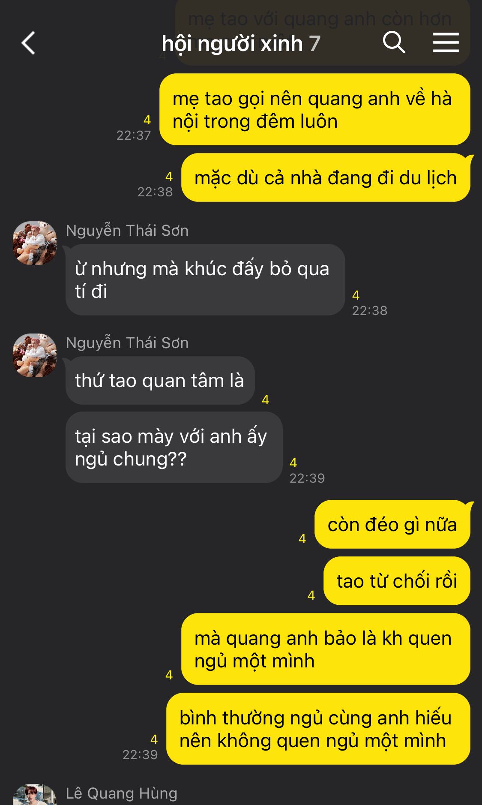Select message 'tao từ chối rồi'
Viewport: 482px width, 805px height.
[397, 581]
